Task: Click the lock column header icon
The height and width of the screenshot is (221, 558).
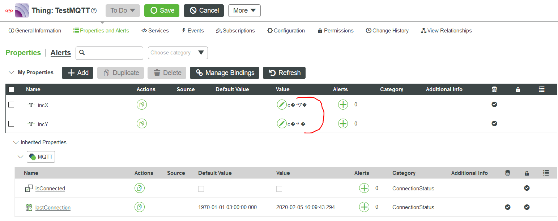Action: click(518, 89)
